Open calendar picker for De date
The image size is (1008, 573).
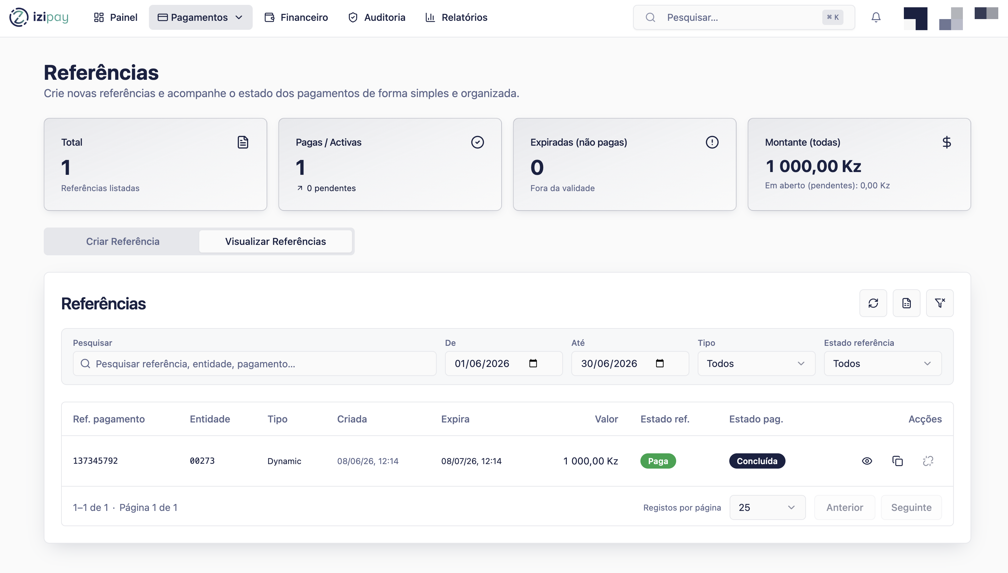[533, 363]
